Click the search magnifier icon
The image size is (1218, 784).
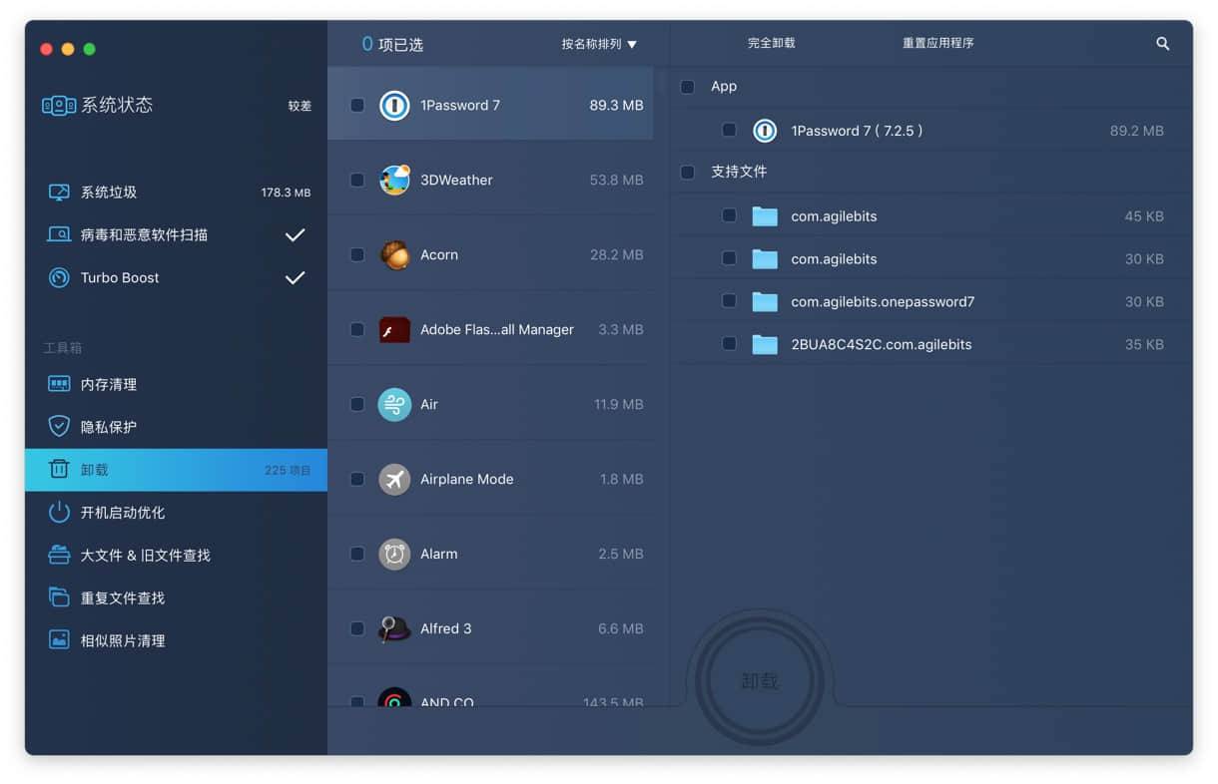pos(1163,44)
